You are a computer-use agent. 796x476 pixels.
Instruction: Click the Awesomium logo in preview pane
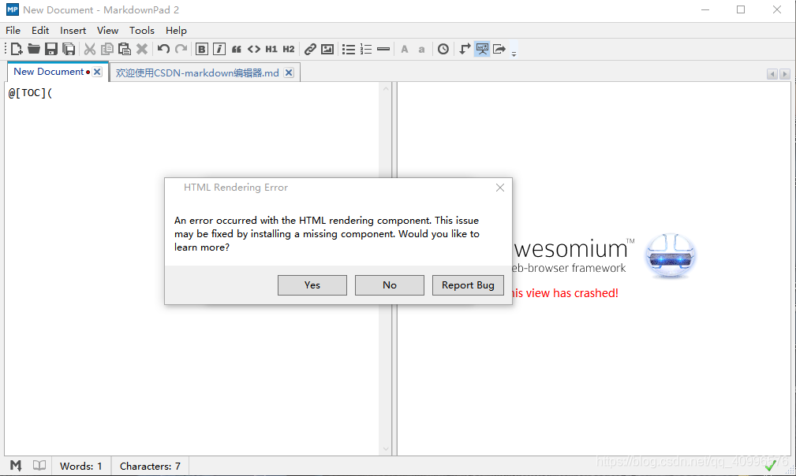(670, 255)
